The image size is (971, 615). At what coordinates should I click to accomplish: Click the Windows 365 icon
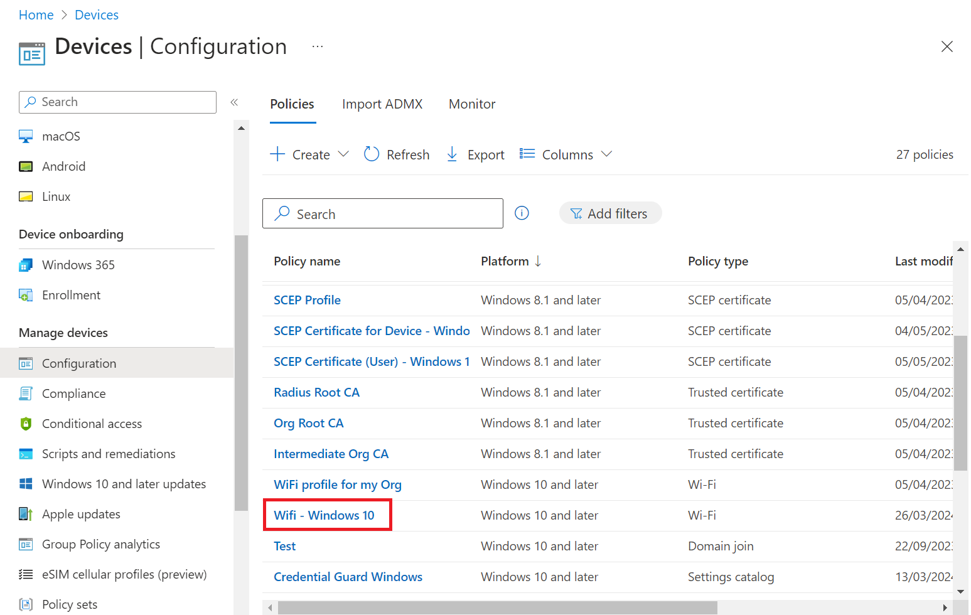click(x=26, y=265)
